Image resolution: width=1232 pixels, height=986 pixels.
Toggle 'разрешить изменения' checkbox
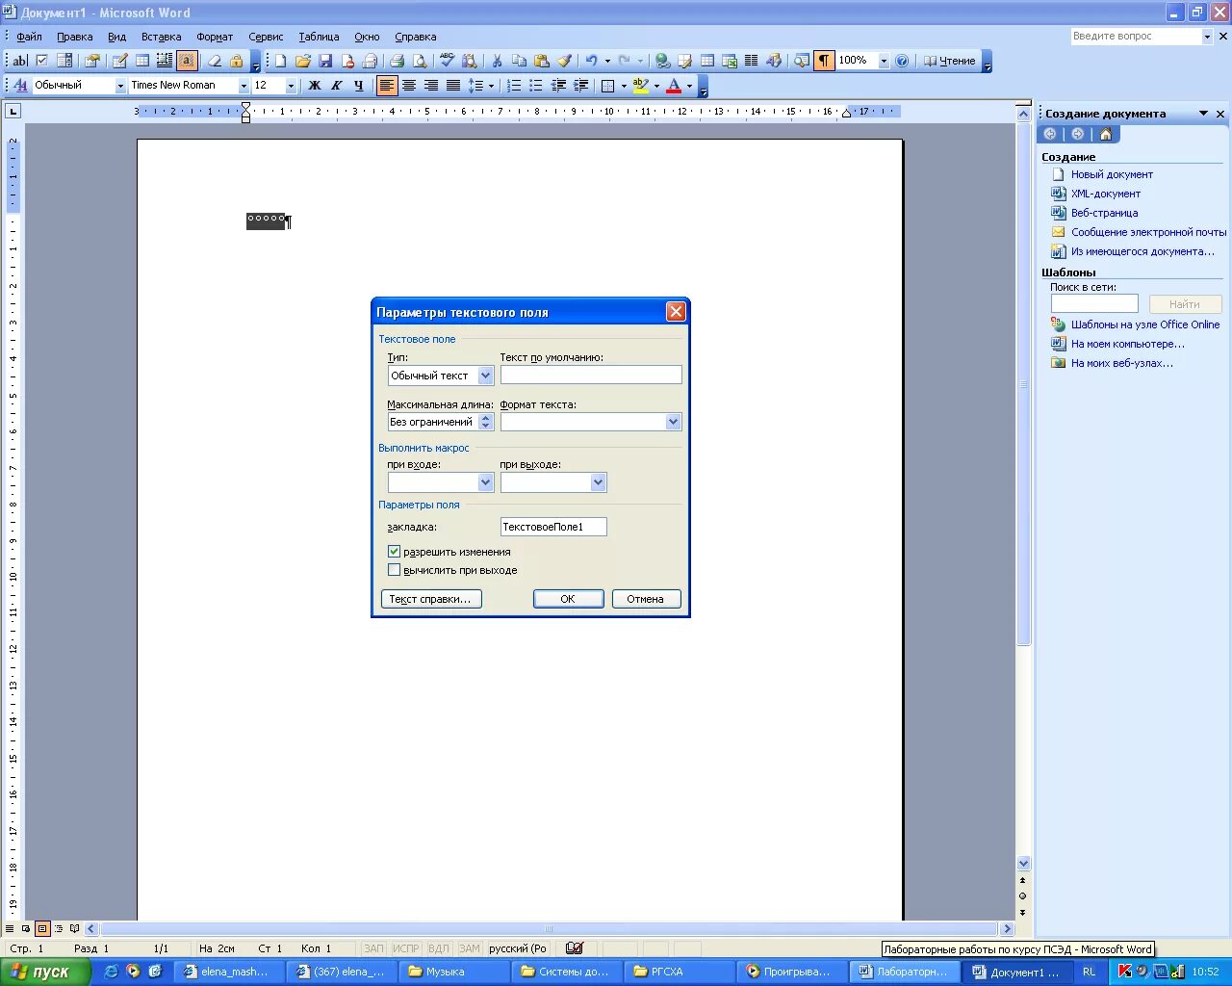click(394, 552)
